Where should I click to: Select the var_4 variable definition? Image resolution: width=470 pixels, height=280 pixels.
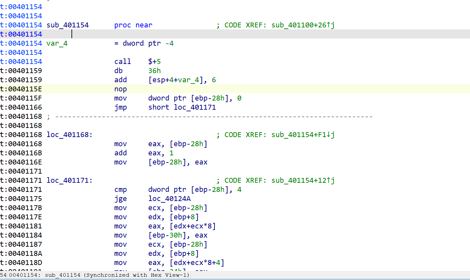click(57, 43)
